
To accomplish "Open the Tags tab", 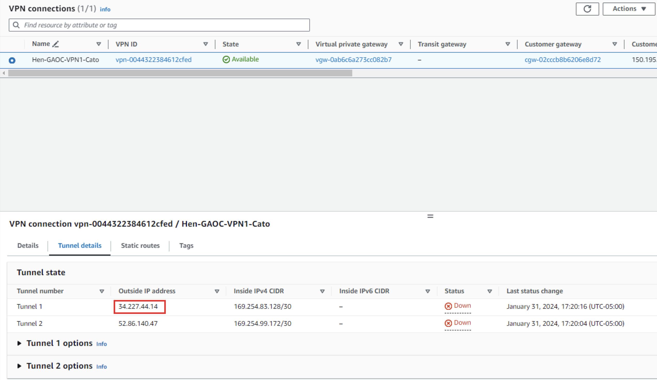I will [186, 246].
